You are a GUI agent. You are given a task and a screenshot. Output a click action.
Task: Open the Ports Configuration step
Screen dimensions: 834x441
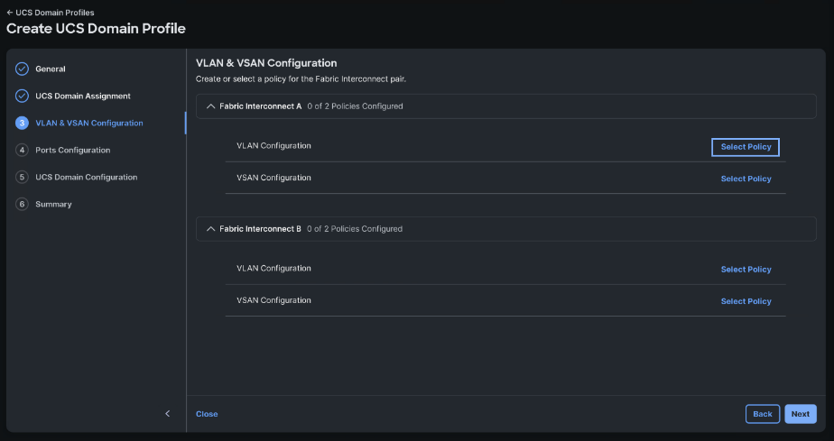[x=73, y=151]
